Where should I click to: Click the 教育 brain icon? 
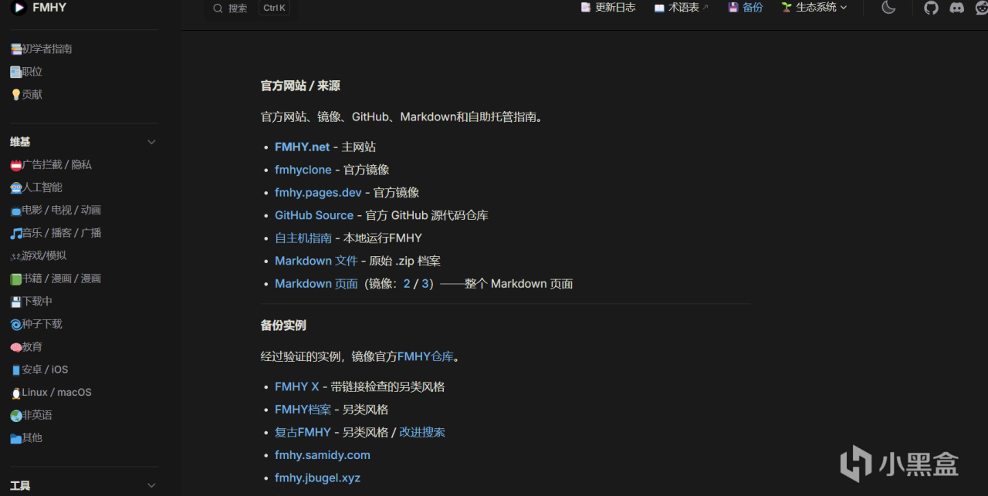pyautogui.click(x=15, y=347)
